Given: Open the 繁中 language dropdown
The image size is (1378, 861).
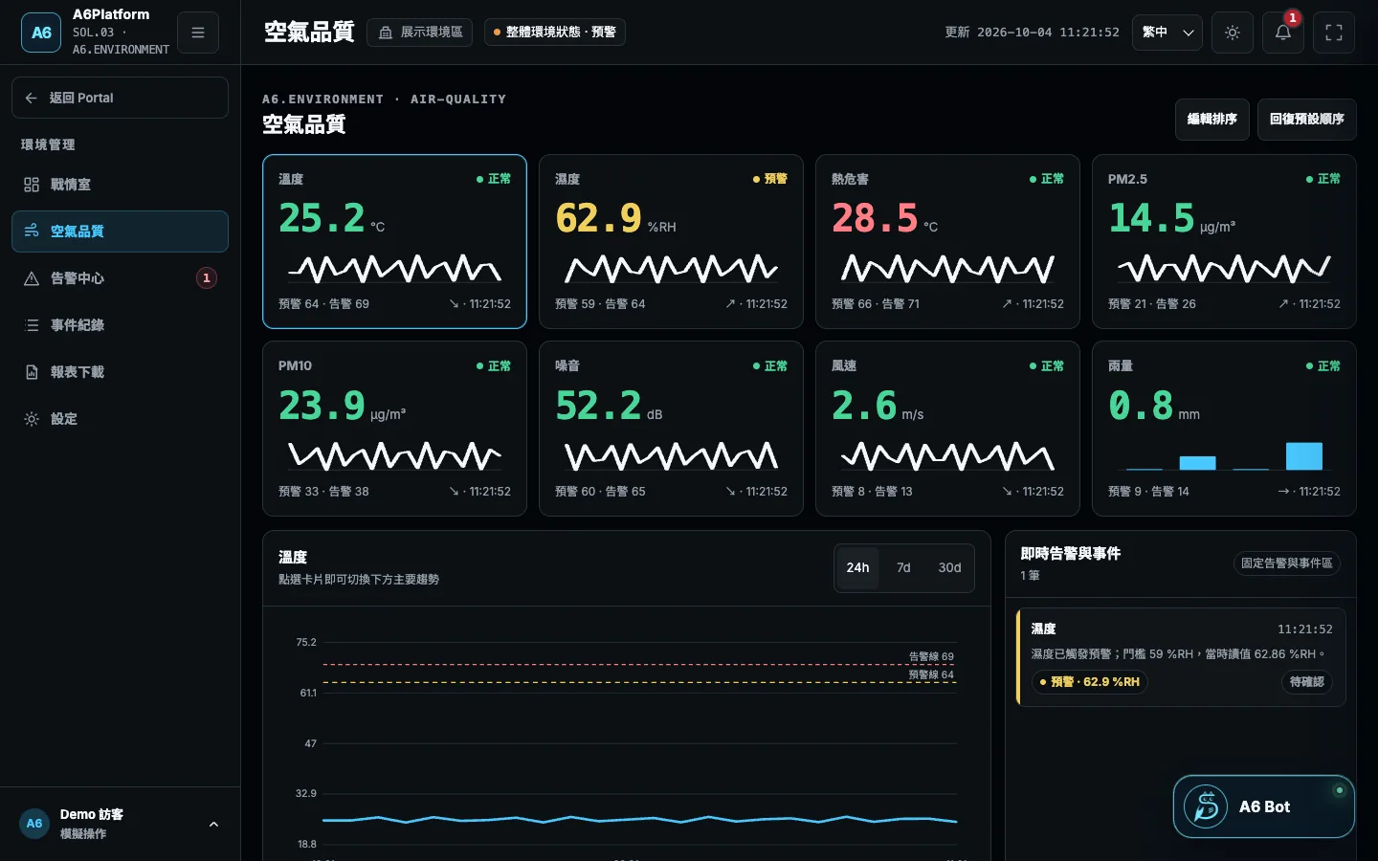Looking at the screenshot, I should coord(1167,33).
